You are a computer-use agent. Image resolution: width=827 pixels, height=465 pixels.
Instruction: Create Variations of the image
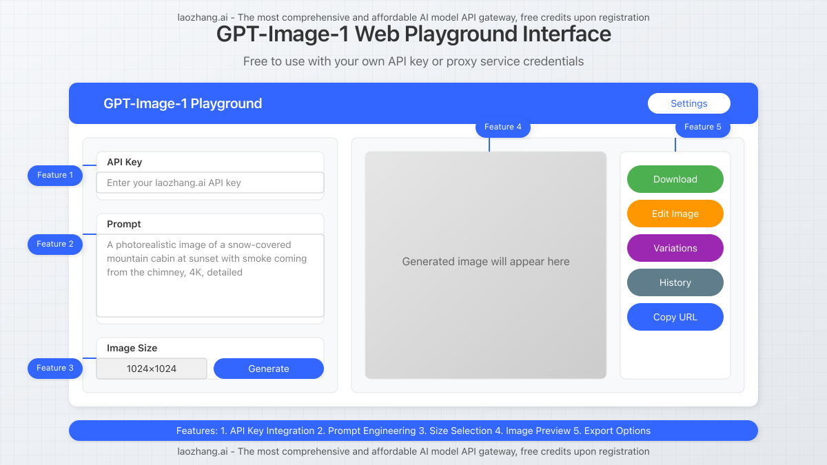pyautogui.click(x=675, y=248)
